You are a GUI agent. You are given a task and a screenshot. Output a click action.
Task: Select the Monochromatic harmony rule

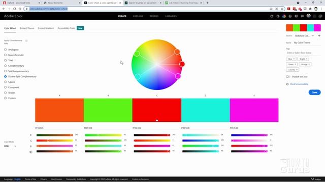point(6,55)
